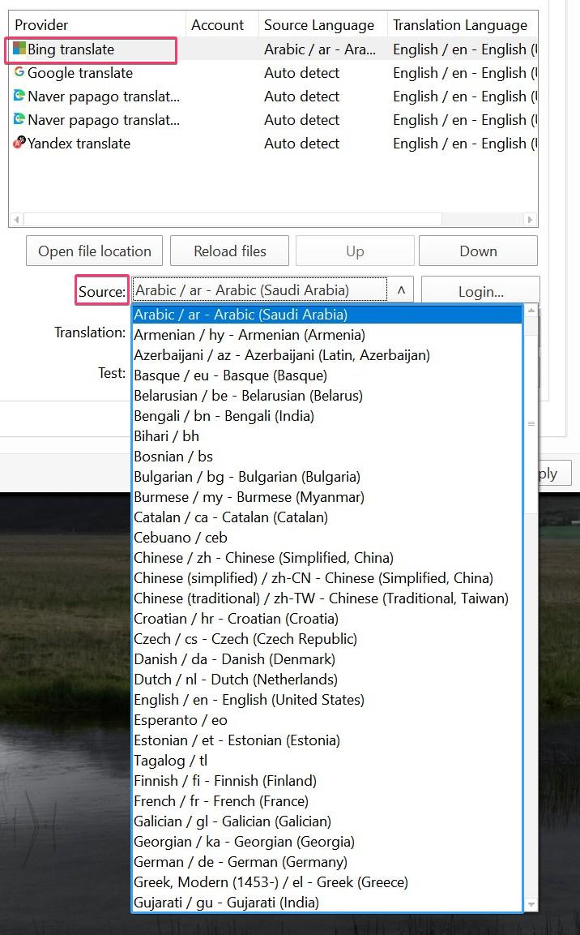Pick Danish / da entry
Viewport: 580px width, 935px height.
(327, 659)
